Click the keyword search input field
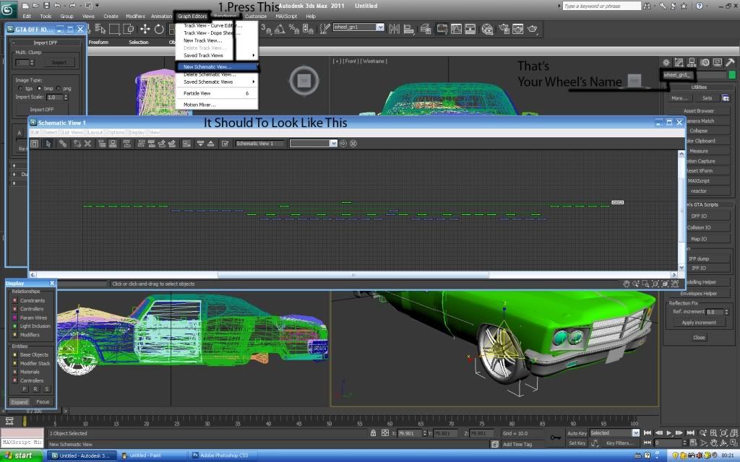The width and height of the screenshot is (740, 462). 602,6
